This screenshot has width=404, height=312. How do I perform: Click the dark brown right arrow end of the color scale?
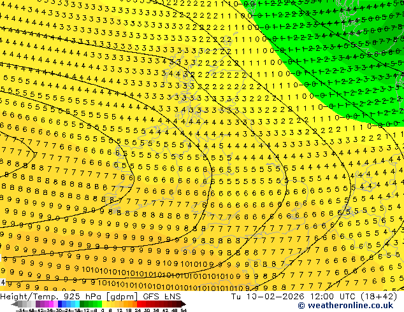point(183,304)
